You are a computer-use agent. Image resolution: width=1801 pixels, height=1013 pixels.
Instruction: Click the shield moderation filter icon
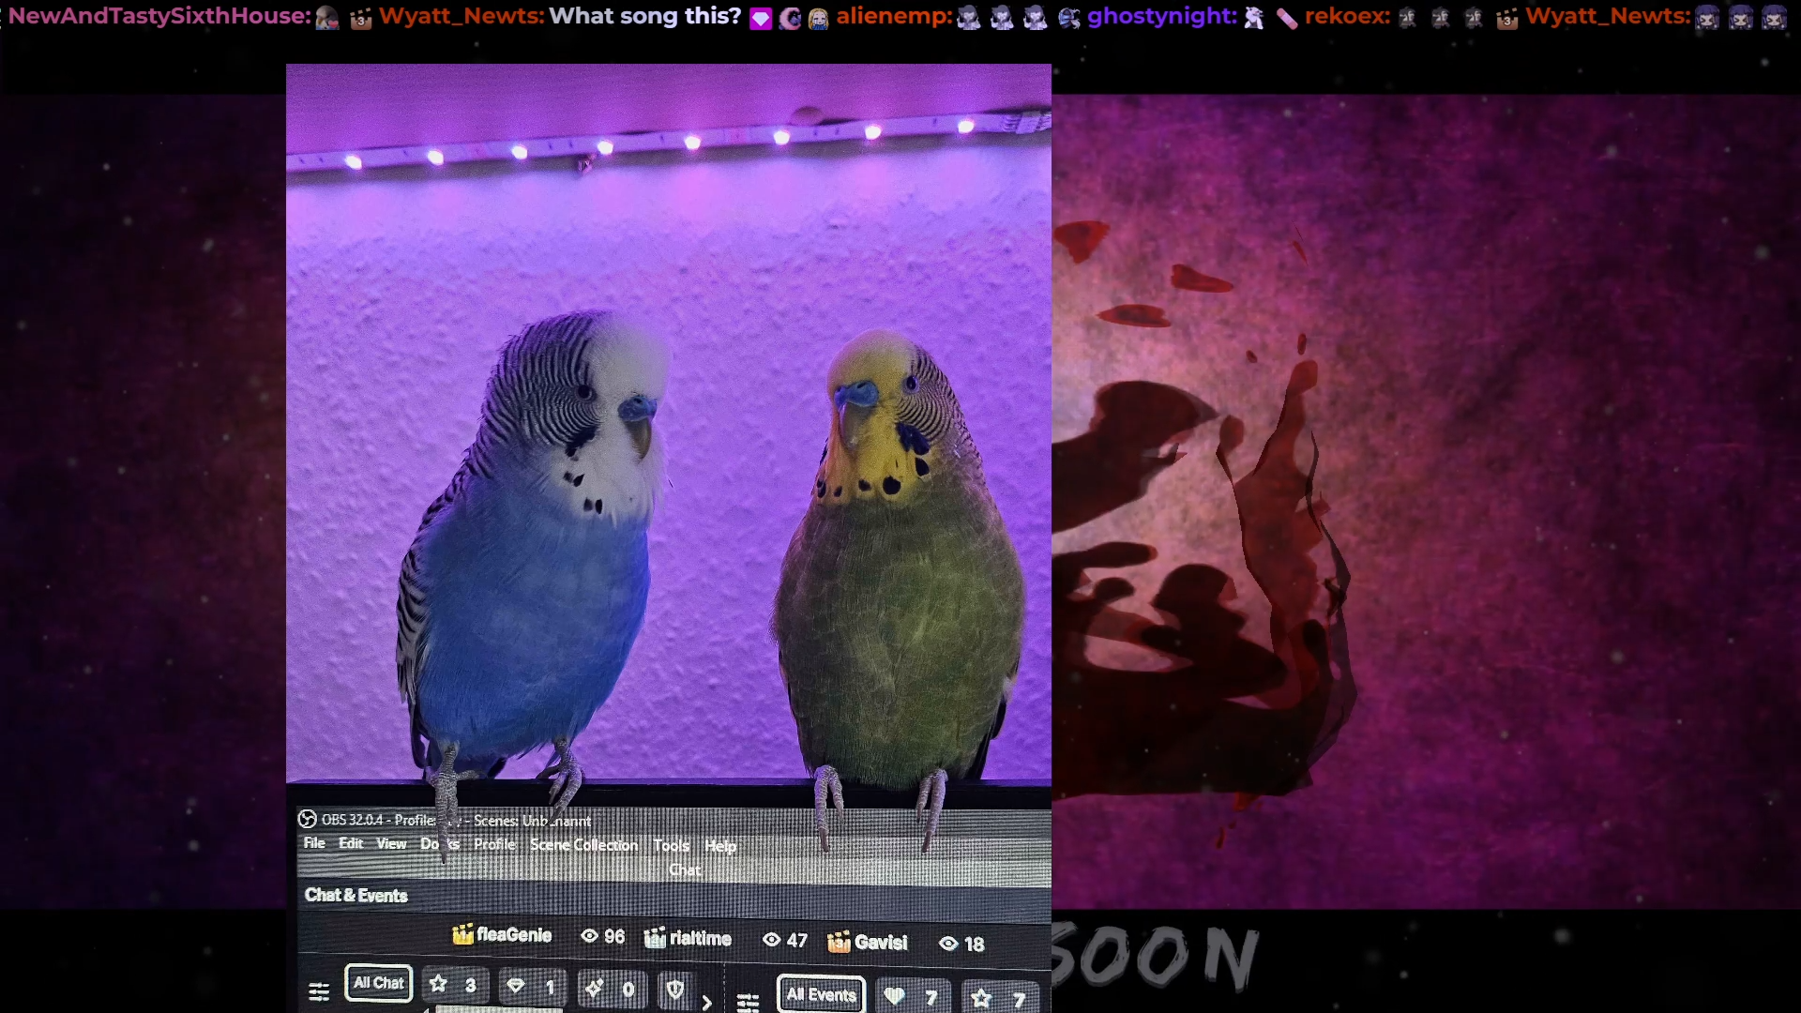[674, 990]
